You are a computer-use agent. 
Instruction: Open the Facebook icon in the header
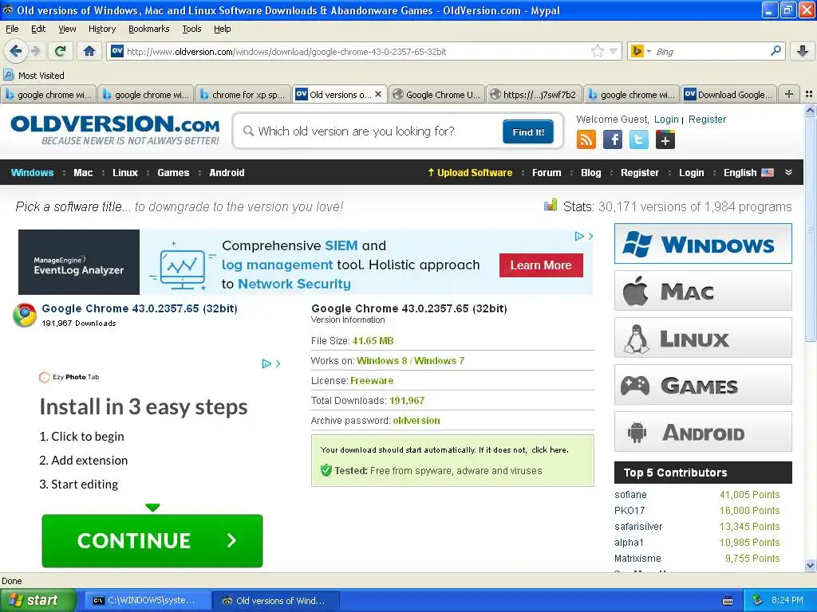pyautogui.click(x=613, y=139)
